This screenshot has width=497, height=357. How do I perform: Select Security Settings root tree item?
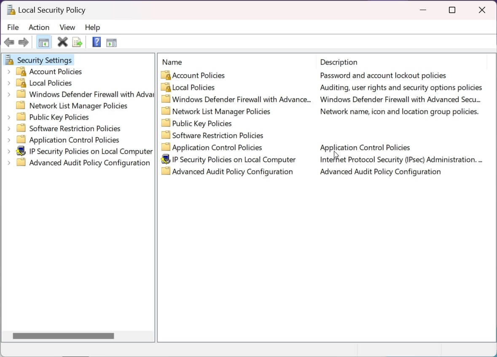click(44, 60)
